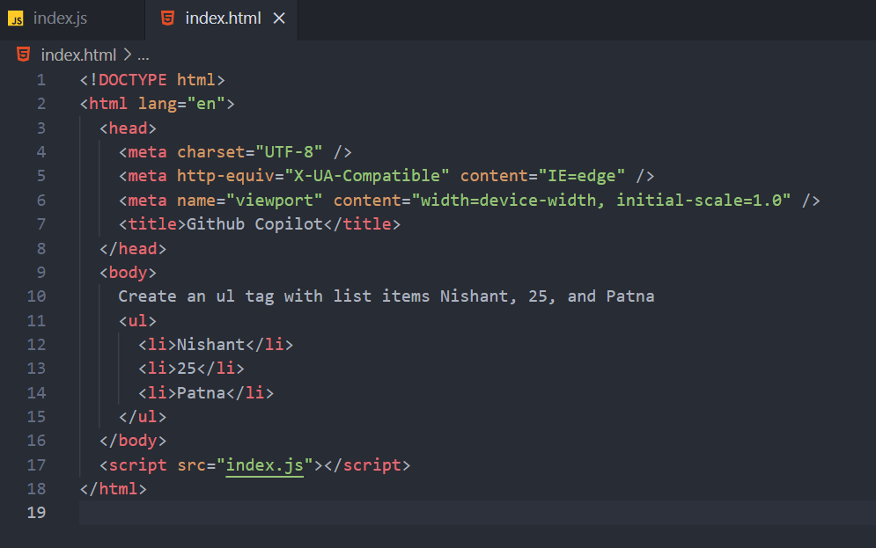Click the "IE=edge" content value
876x548 pixels.
click(x=582, y=176)
